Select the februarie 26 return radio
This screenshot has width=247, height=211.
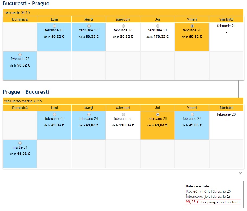click(x=158, y=114)
